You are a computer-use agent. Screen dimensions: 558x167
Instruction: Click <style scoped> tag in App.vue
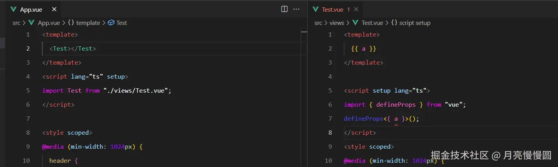coord(67,133)
